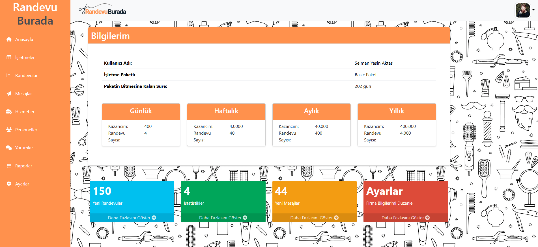The width and height of the screenshot is (538, 247).
Task: Click the 4 on İstatistikler card
Action: pos(187,191)
